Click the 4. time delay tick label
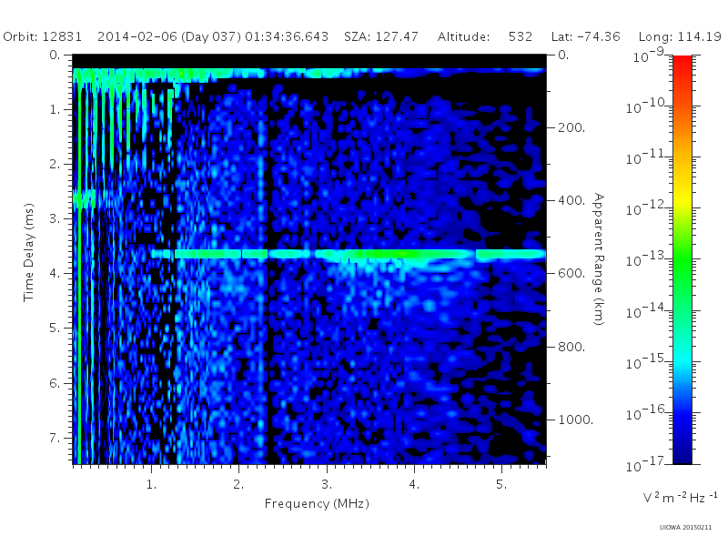This screenshot has width=728, height=546. tap(55, 274)
